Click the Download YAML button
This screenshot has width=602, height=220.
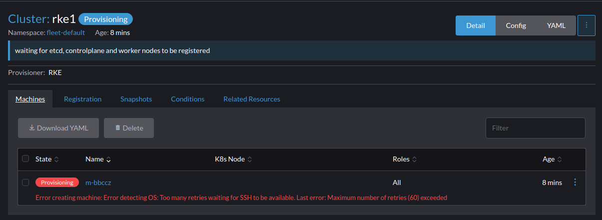pyautogui.click(x=58, y=128)
